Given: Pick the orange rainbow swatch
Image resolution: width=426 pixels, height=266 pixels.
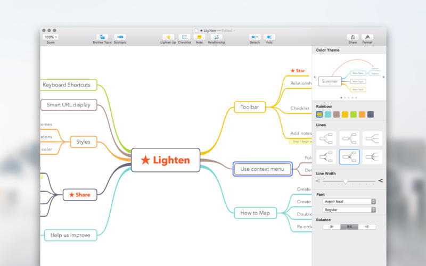Looking at the screenshot, I should pos(362,114).
